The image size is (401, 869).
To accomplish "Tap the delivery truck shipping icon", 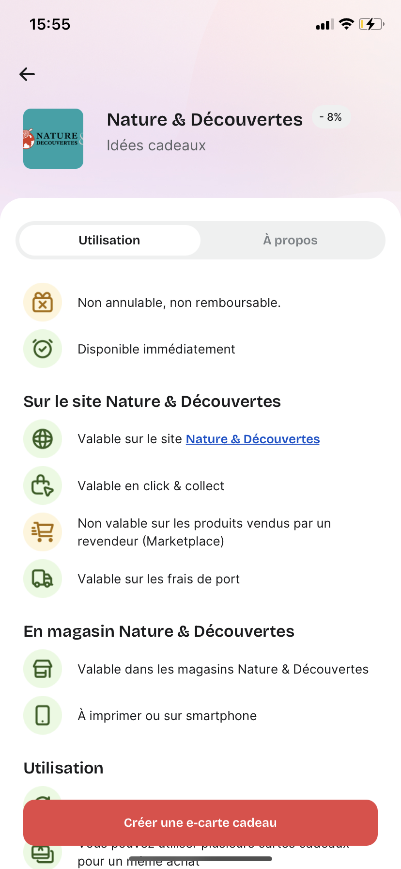I will 43,579.
